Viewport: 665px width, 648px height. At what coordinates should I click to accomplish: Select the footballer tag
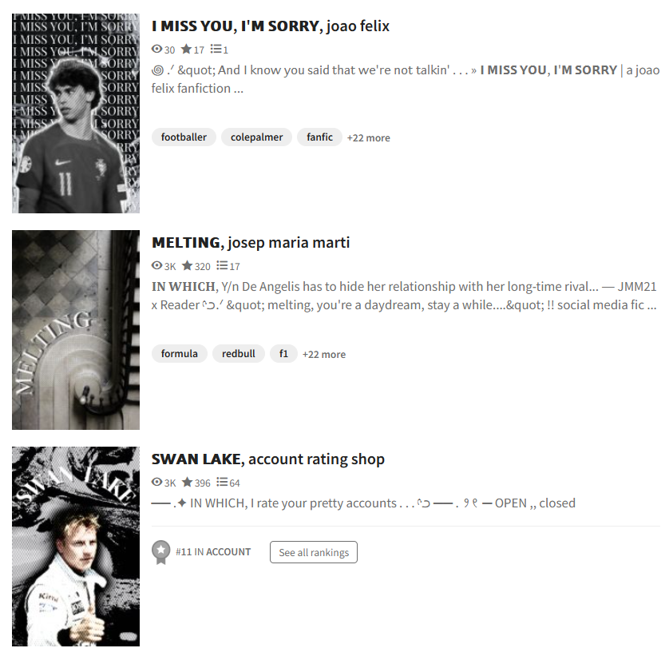coord(184,137)
